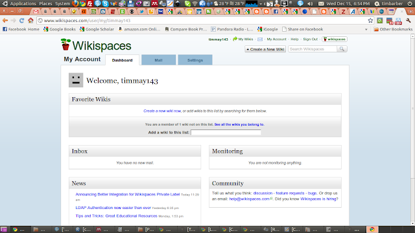Open the Wikispaces mail envelope icon
Image resolution: width=415 pixels, height=233 pixels.
coord(260,39)
